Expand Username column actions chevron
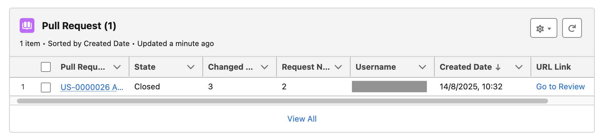 click(422, 67)
